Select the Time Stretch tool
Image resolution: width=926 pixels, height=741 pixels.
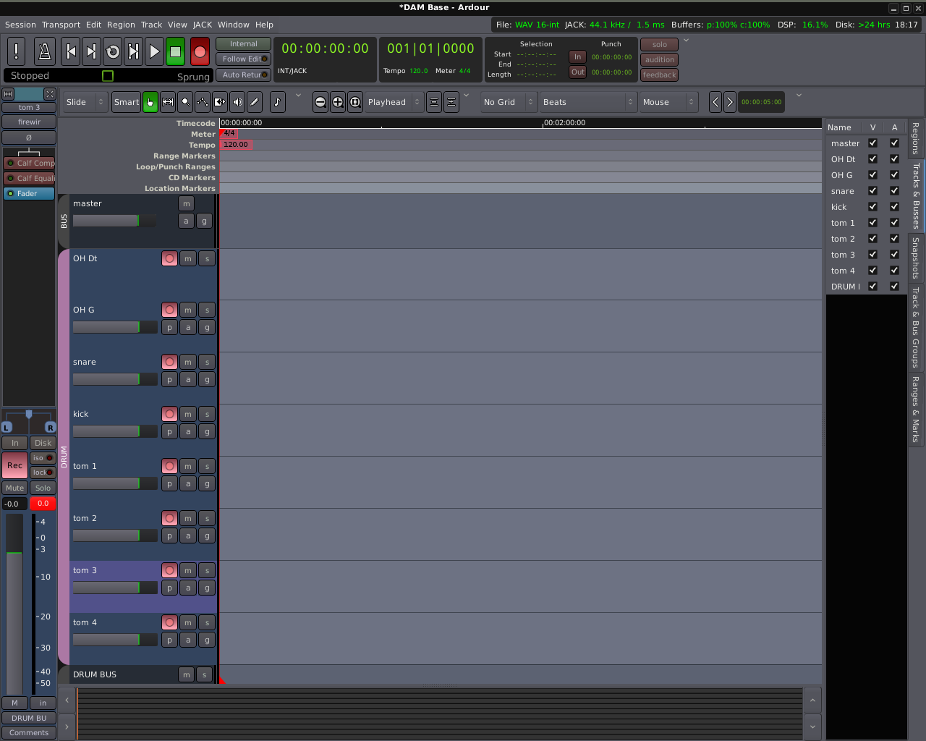(x=220, y=102)
